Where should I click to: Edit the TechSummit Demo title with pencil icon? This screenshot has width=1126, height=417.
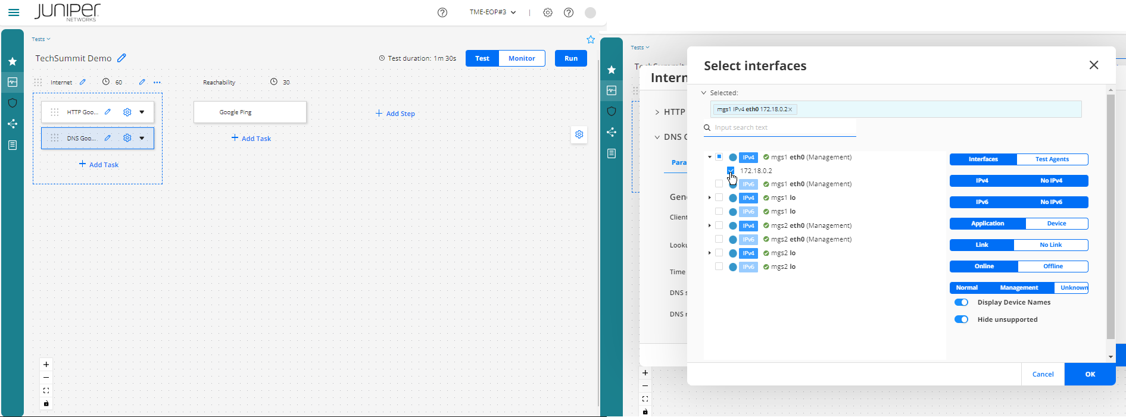pos(121,58)
